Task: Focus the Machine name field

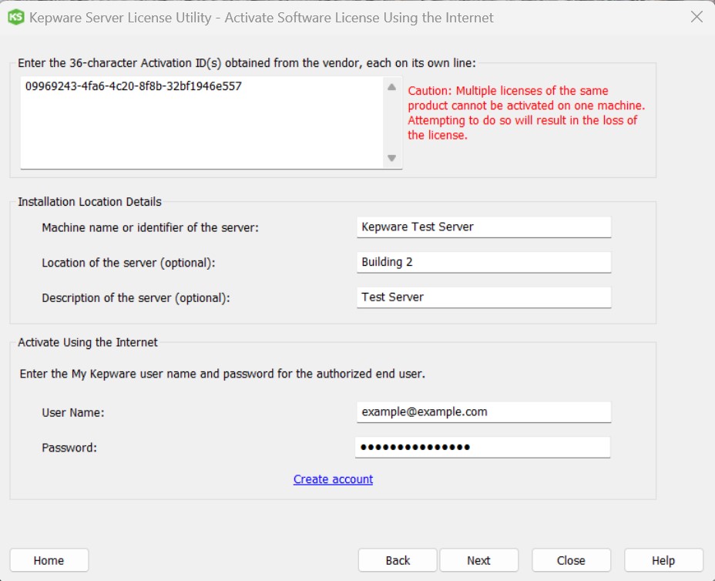Action: pyautogui.click(x=484, y=227)
